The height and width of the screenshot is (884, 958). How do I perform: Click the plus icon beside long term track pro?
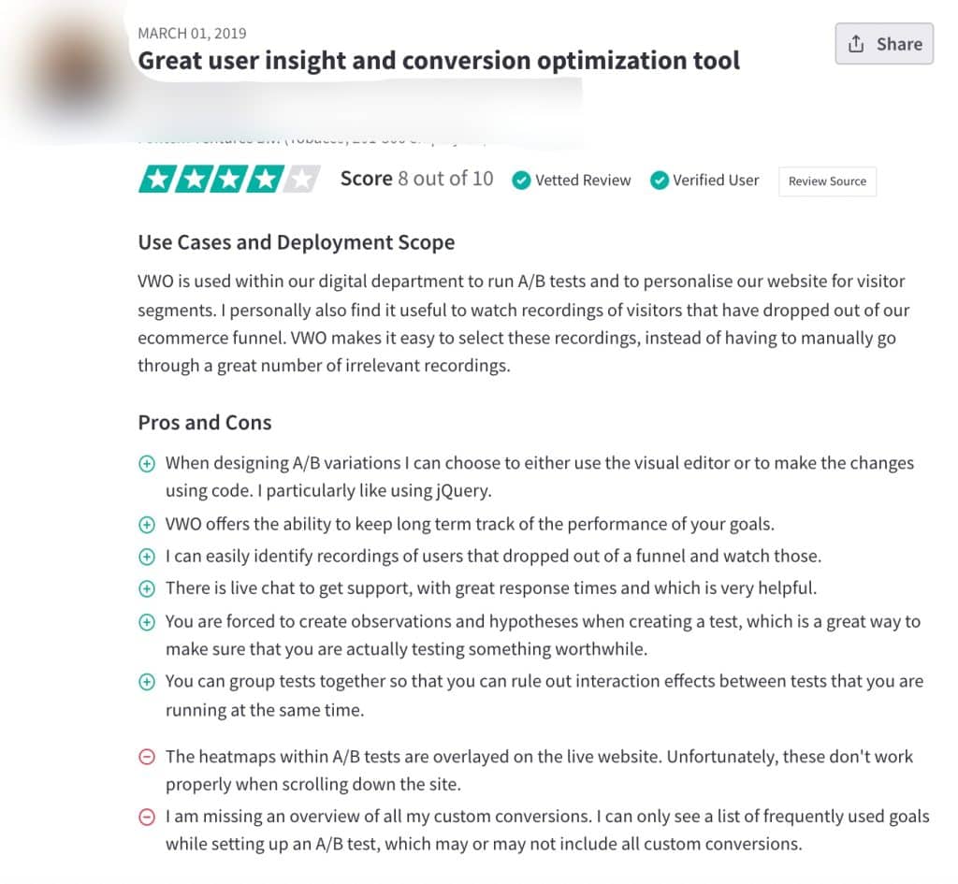147,525
